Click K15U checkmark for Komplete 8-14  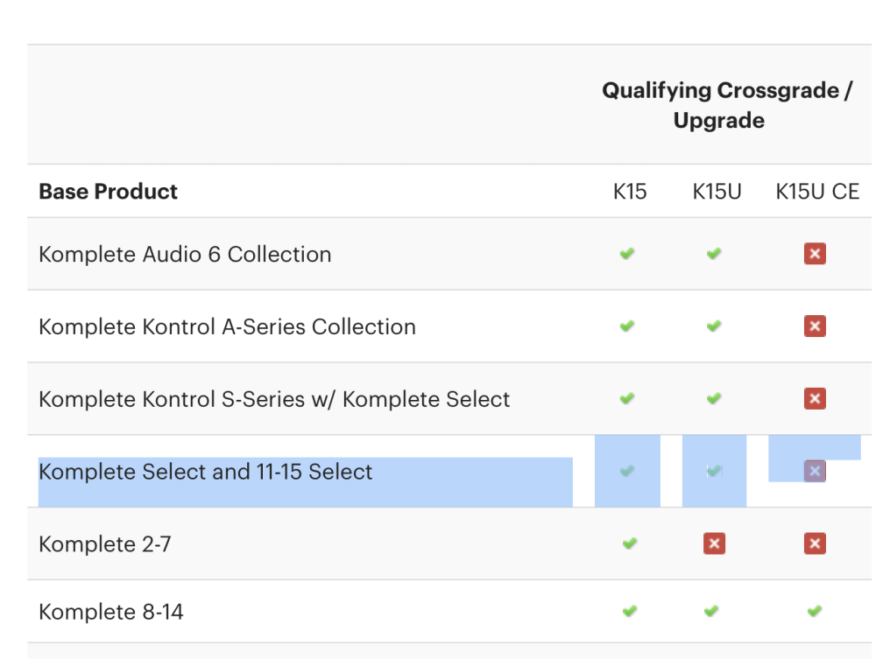(711, 611)
